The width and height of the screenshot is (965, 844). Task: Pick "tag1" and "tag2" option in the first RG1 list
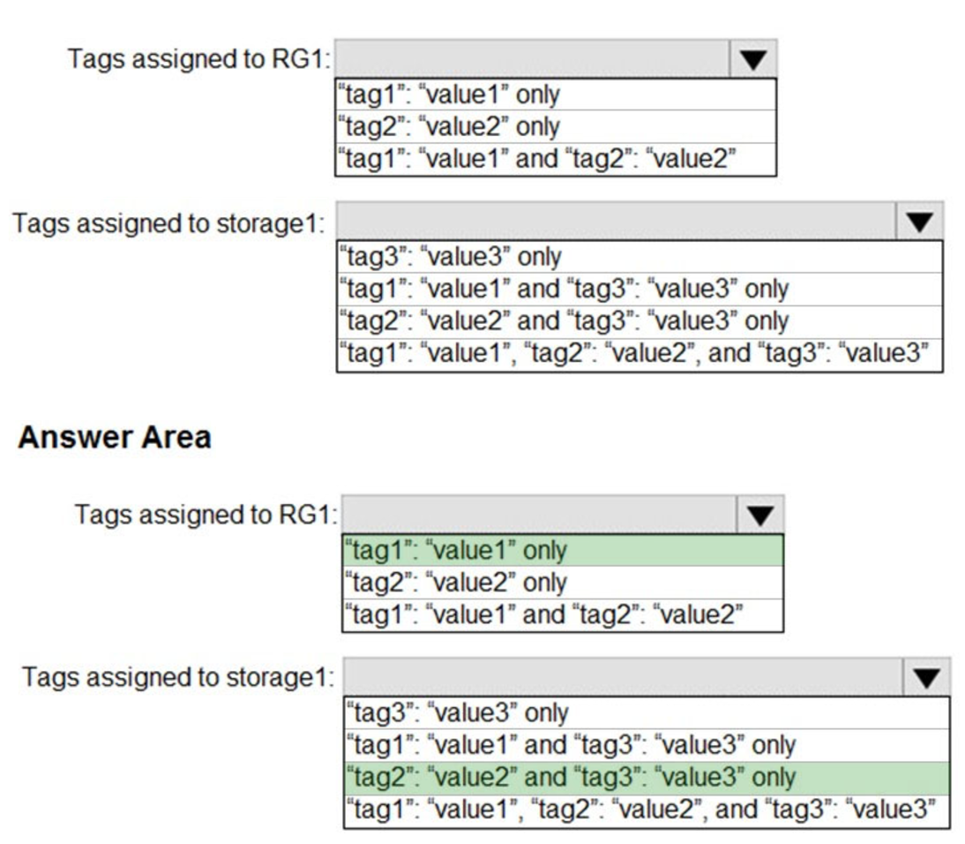click(x=555, y=158)
